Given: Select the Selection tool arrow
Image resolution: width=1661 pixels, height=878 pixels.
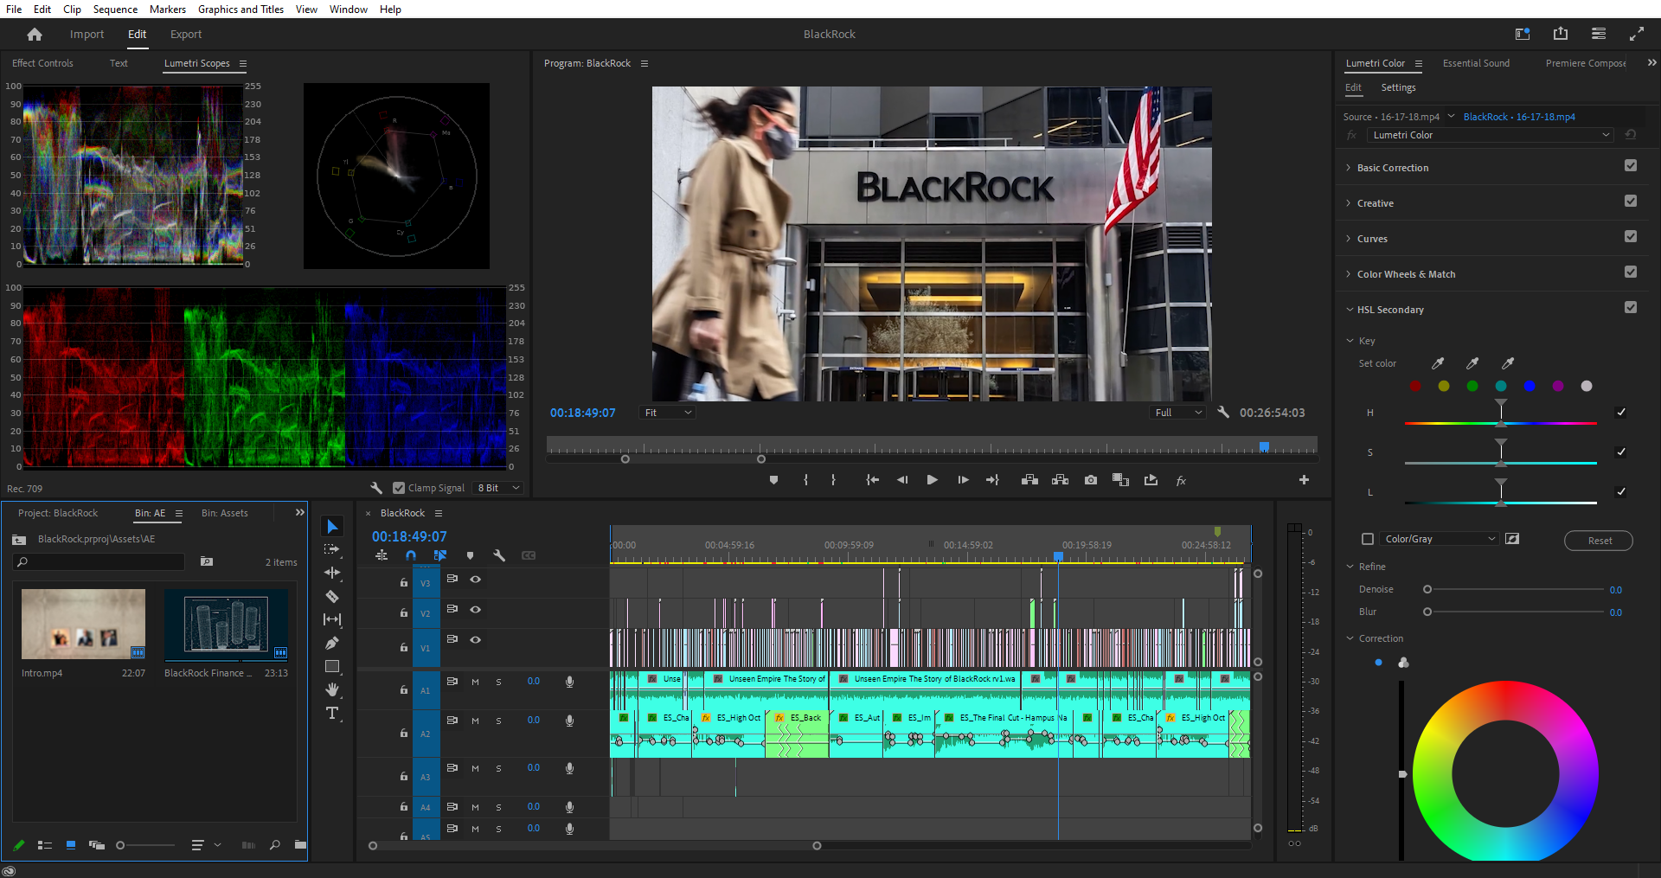Looking at the screenshot, I should click(332, 526).
